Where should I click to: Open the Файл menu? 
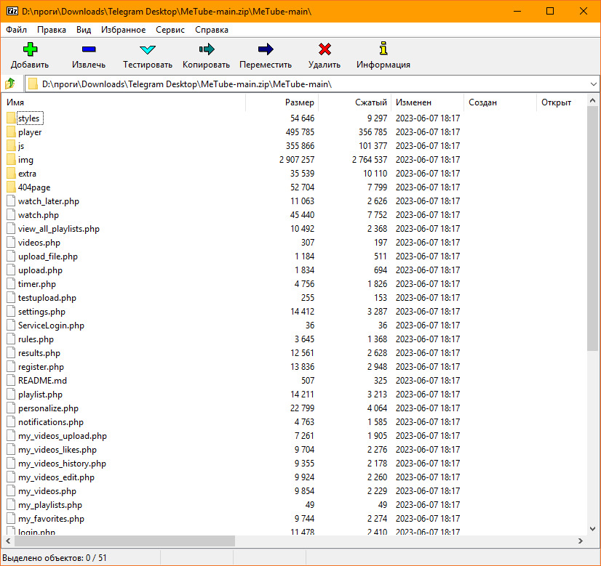[x=16, y=30]
